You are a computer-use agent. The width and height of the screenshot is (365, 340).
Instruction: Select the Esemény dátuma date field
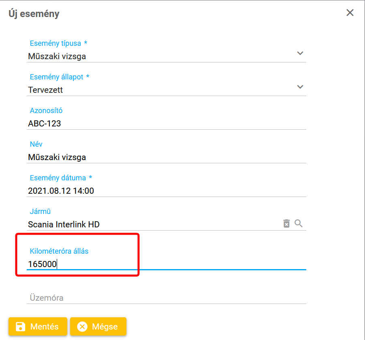click(x=162, y=191)
